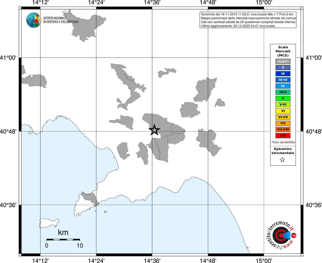Select the VII-VIII intensity legend swatch

(283, 129)
